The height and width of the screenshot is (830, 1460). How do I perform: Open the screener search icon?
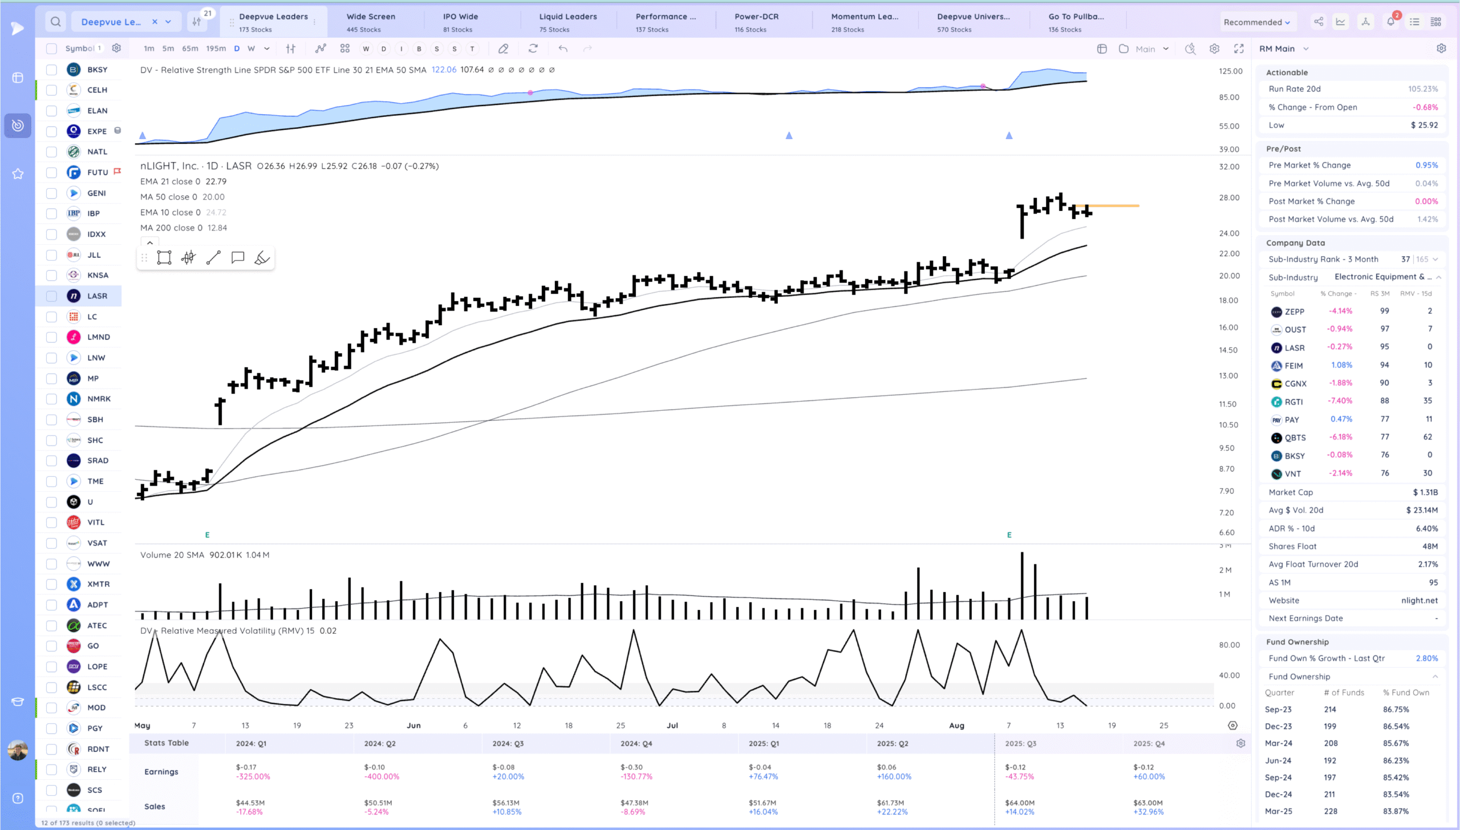pos(55,22)
